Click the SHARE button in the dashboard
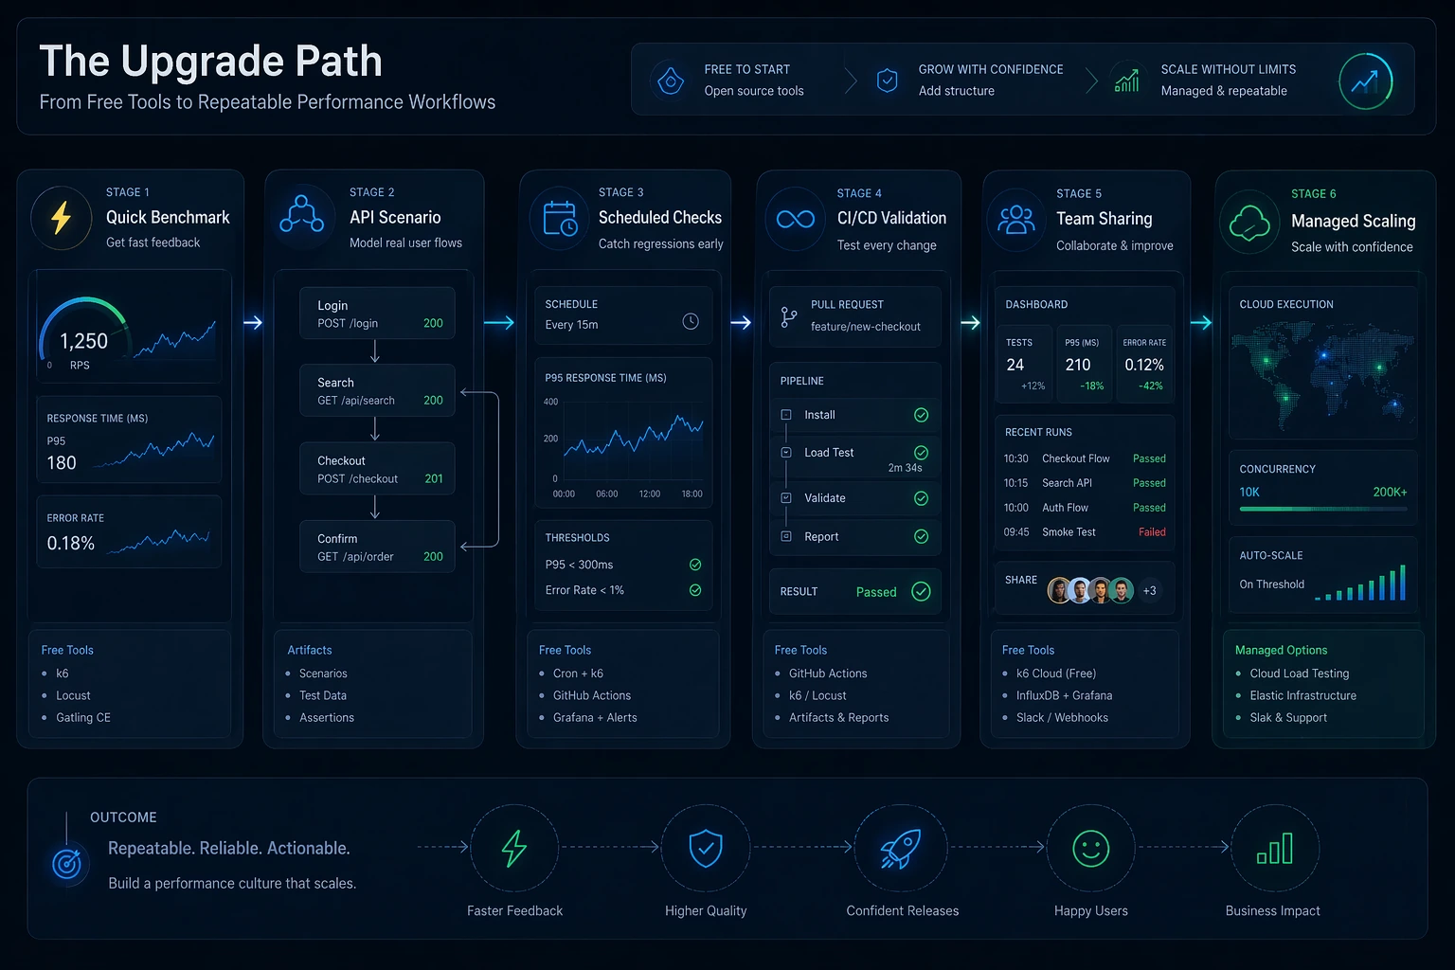The width and height of the screenshot is (1455, 970). pyautogui.click(x=1020, y=579)
